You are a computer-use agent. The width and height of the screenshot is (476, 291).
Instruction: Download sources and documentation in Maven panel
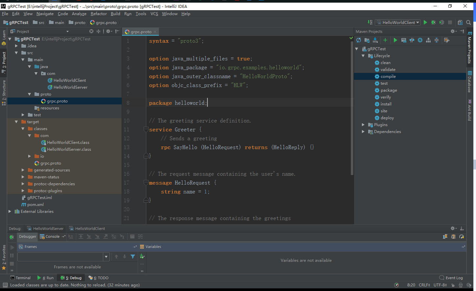(x=375, y=40)
